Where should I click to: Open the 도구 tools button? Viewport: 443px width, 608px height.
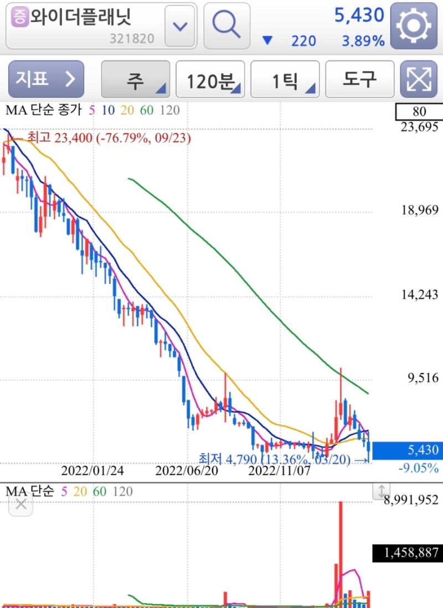coord(360,79)
